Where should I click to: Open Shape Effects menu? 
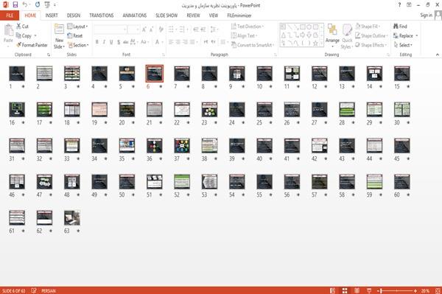click(x=371, y=45)
